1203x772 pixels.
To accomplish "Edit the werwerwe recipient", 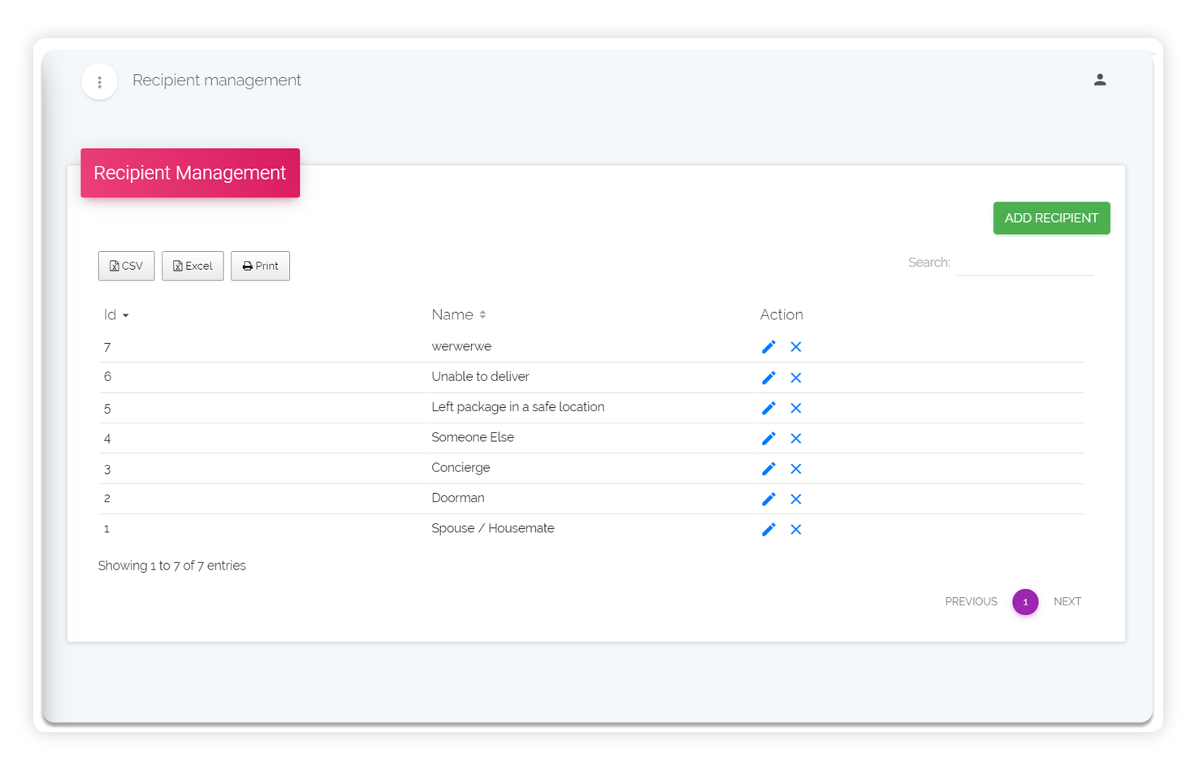I will (768, 347).
